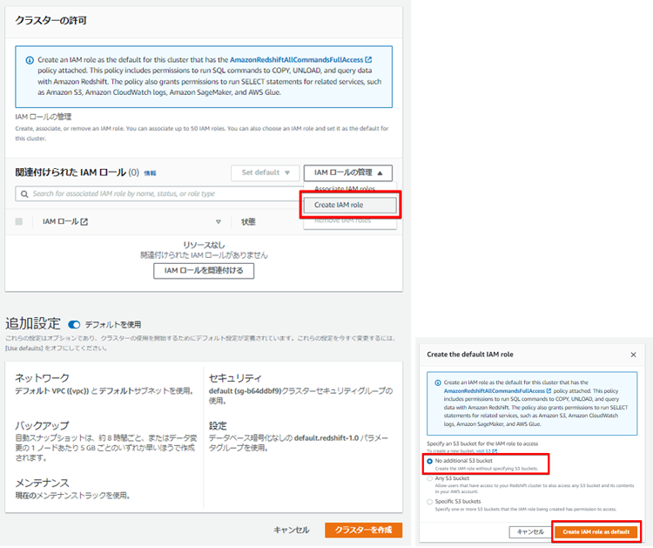Screen dimensions: 653x548
Task: Choose Associate IAM roles menu item
Action: point(345,188)
